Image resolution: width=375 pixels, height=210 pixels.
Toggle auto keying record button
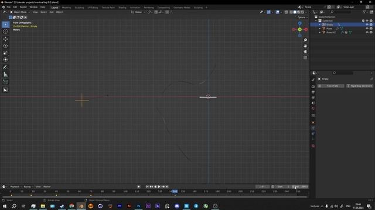(x=138, y=187)
